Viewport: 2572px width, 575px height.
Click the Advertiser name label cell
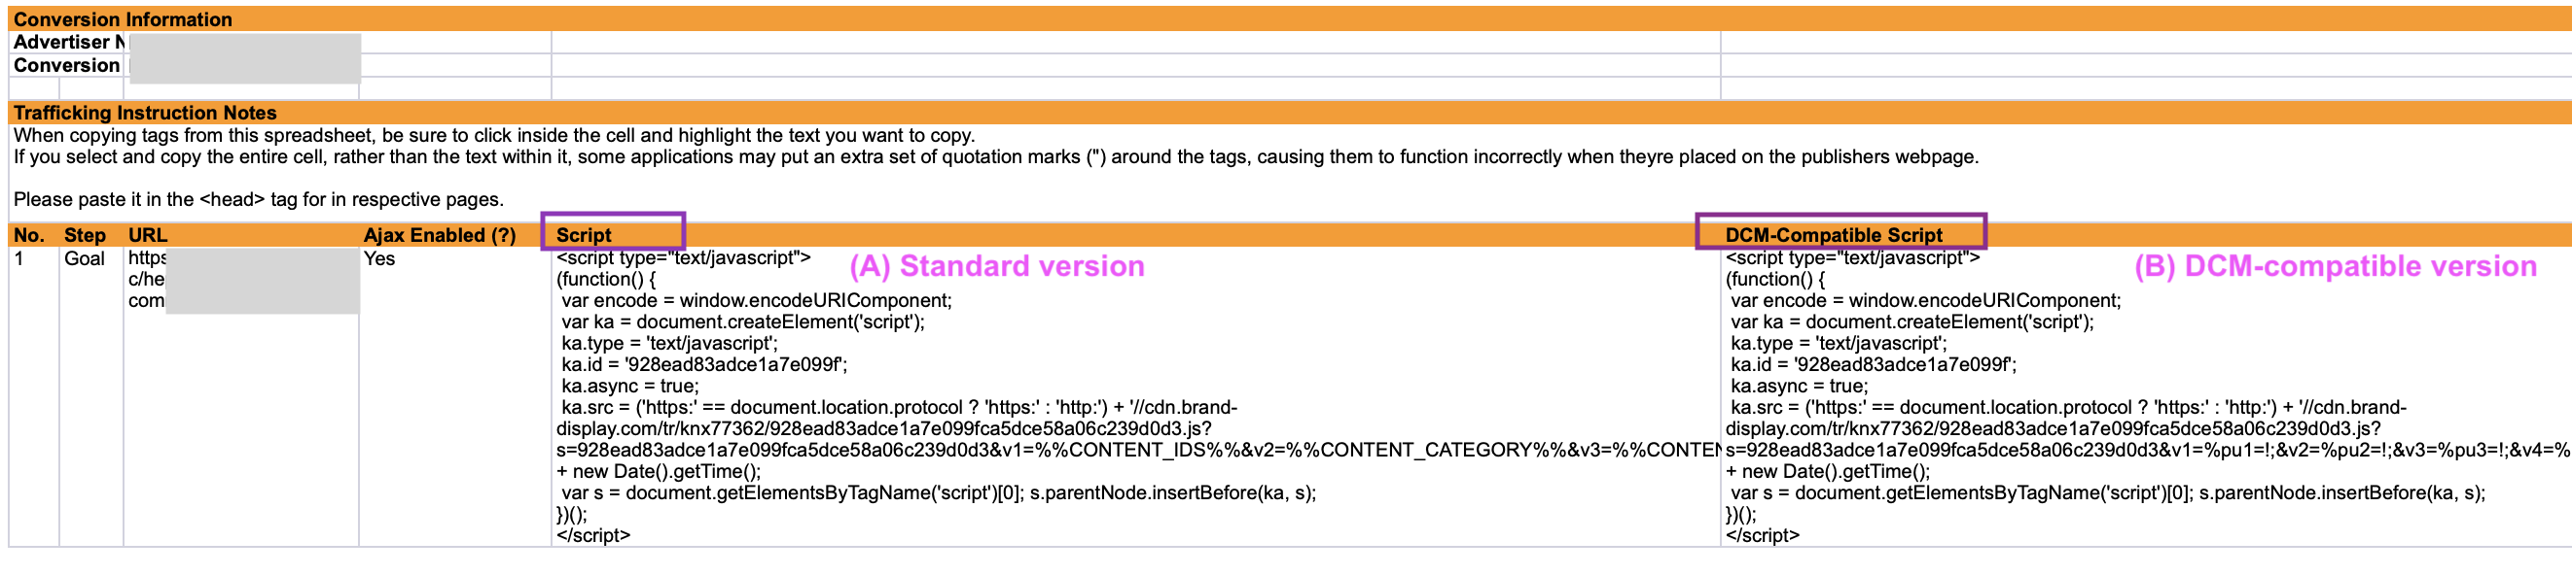point(68,42)
